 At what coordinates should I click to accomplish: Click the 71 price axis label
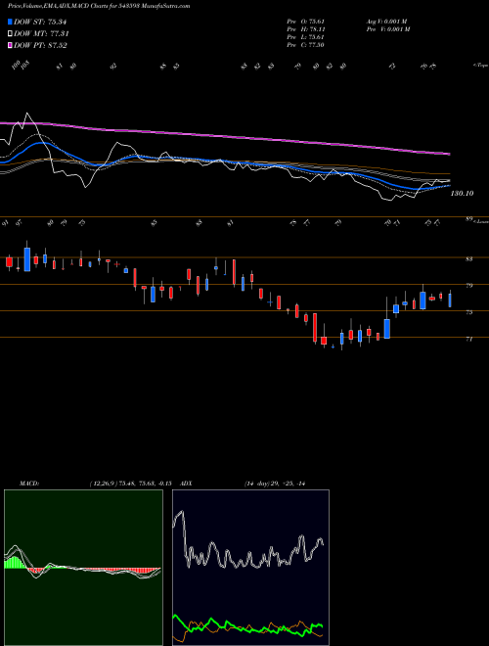coord(468,339)
